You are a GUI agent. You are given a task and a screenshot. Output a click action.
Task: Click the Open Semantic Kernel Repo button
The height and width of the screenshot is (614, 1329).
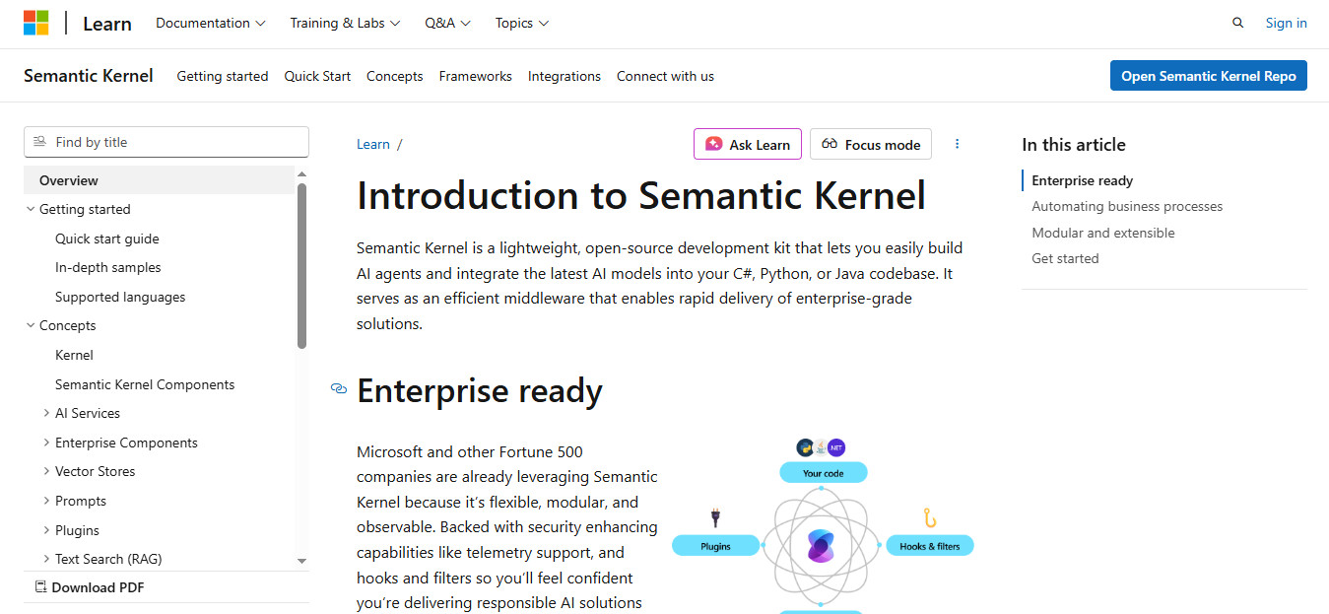point(1208,75)
